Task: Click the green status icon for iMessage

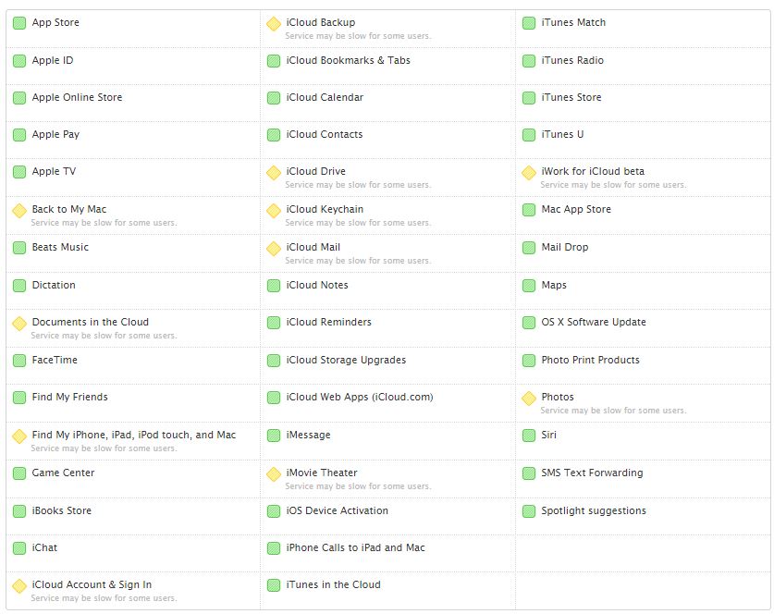Action: click(x=274, y=435)
